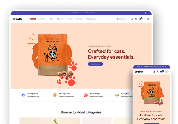Click the Breath logo in desktop header
178x124 pixels.
[x=17, y=19]
